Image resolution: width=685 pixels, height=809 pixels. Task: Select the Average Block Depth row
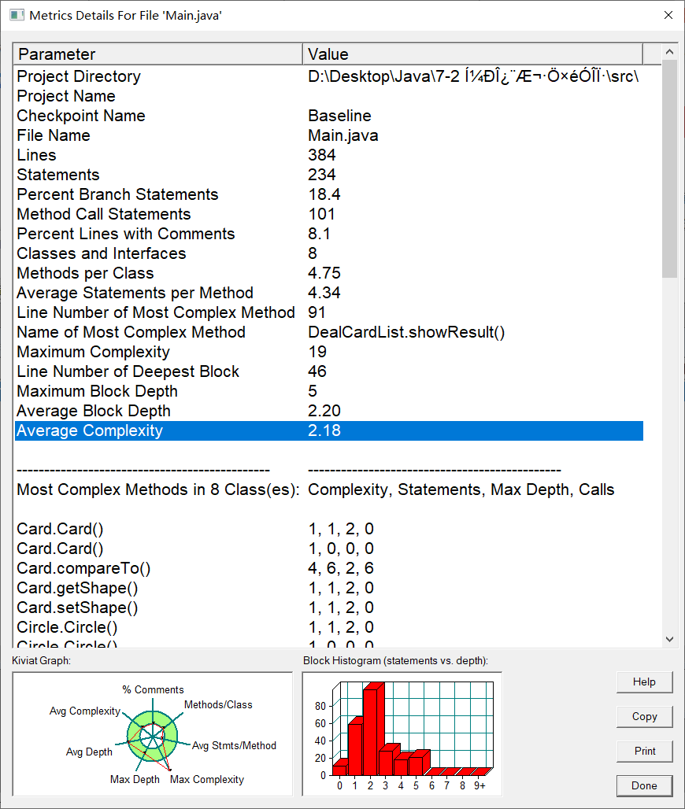[329, 411]
